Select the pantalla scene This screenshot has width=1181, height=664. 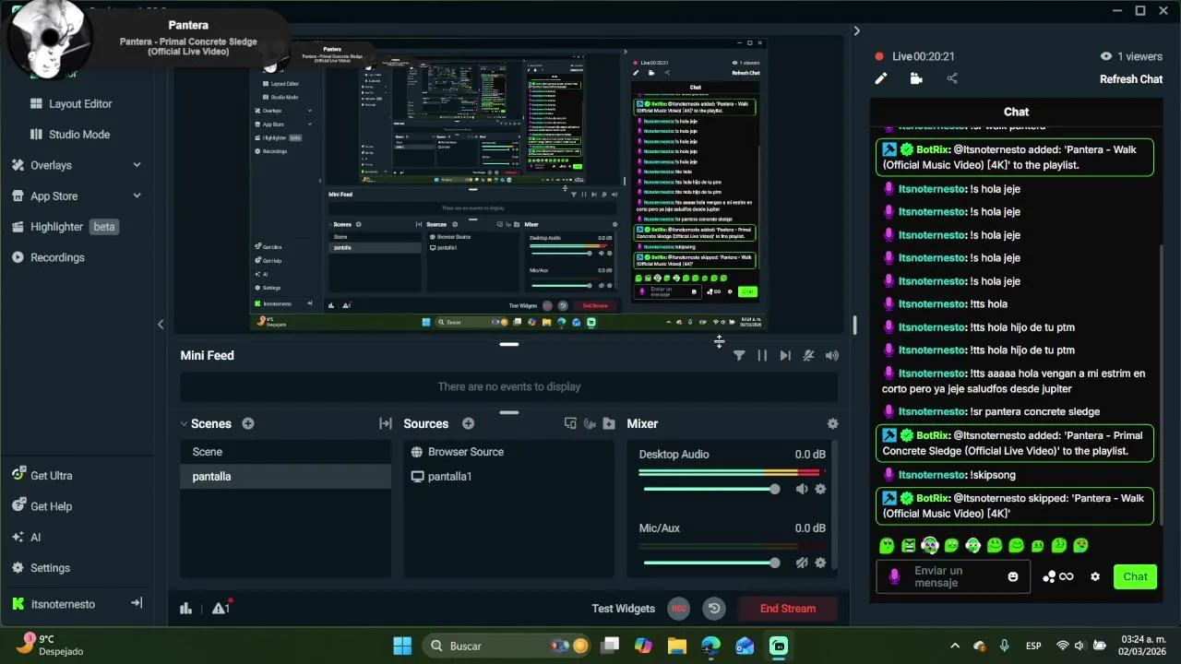point(285,477)
